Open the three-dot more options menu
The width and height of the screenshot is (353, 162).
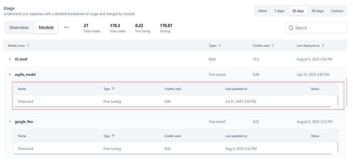67,27
